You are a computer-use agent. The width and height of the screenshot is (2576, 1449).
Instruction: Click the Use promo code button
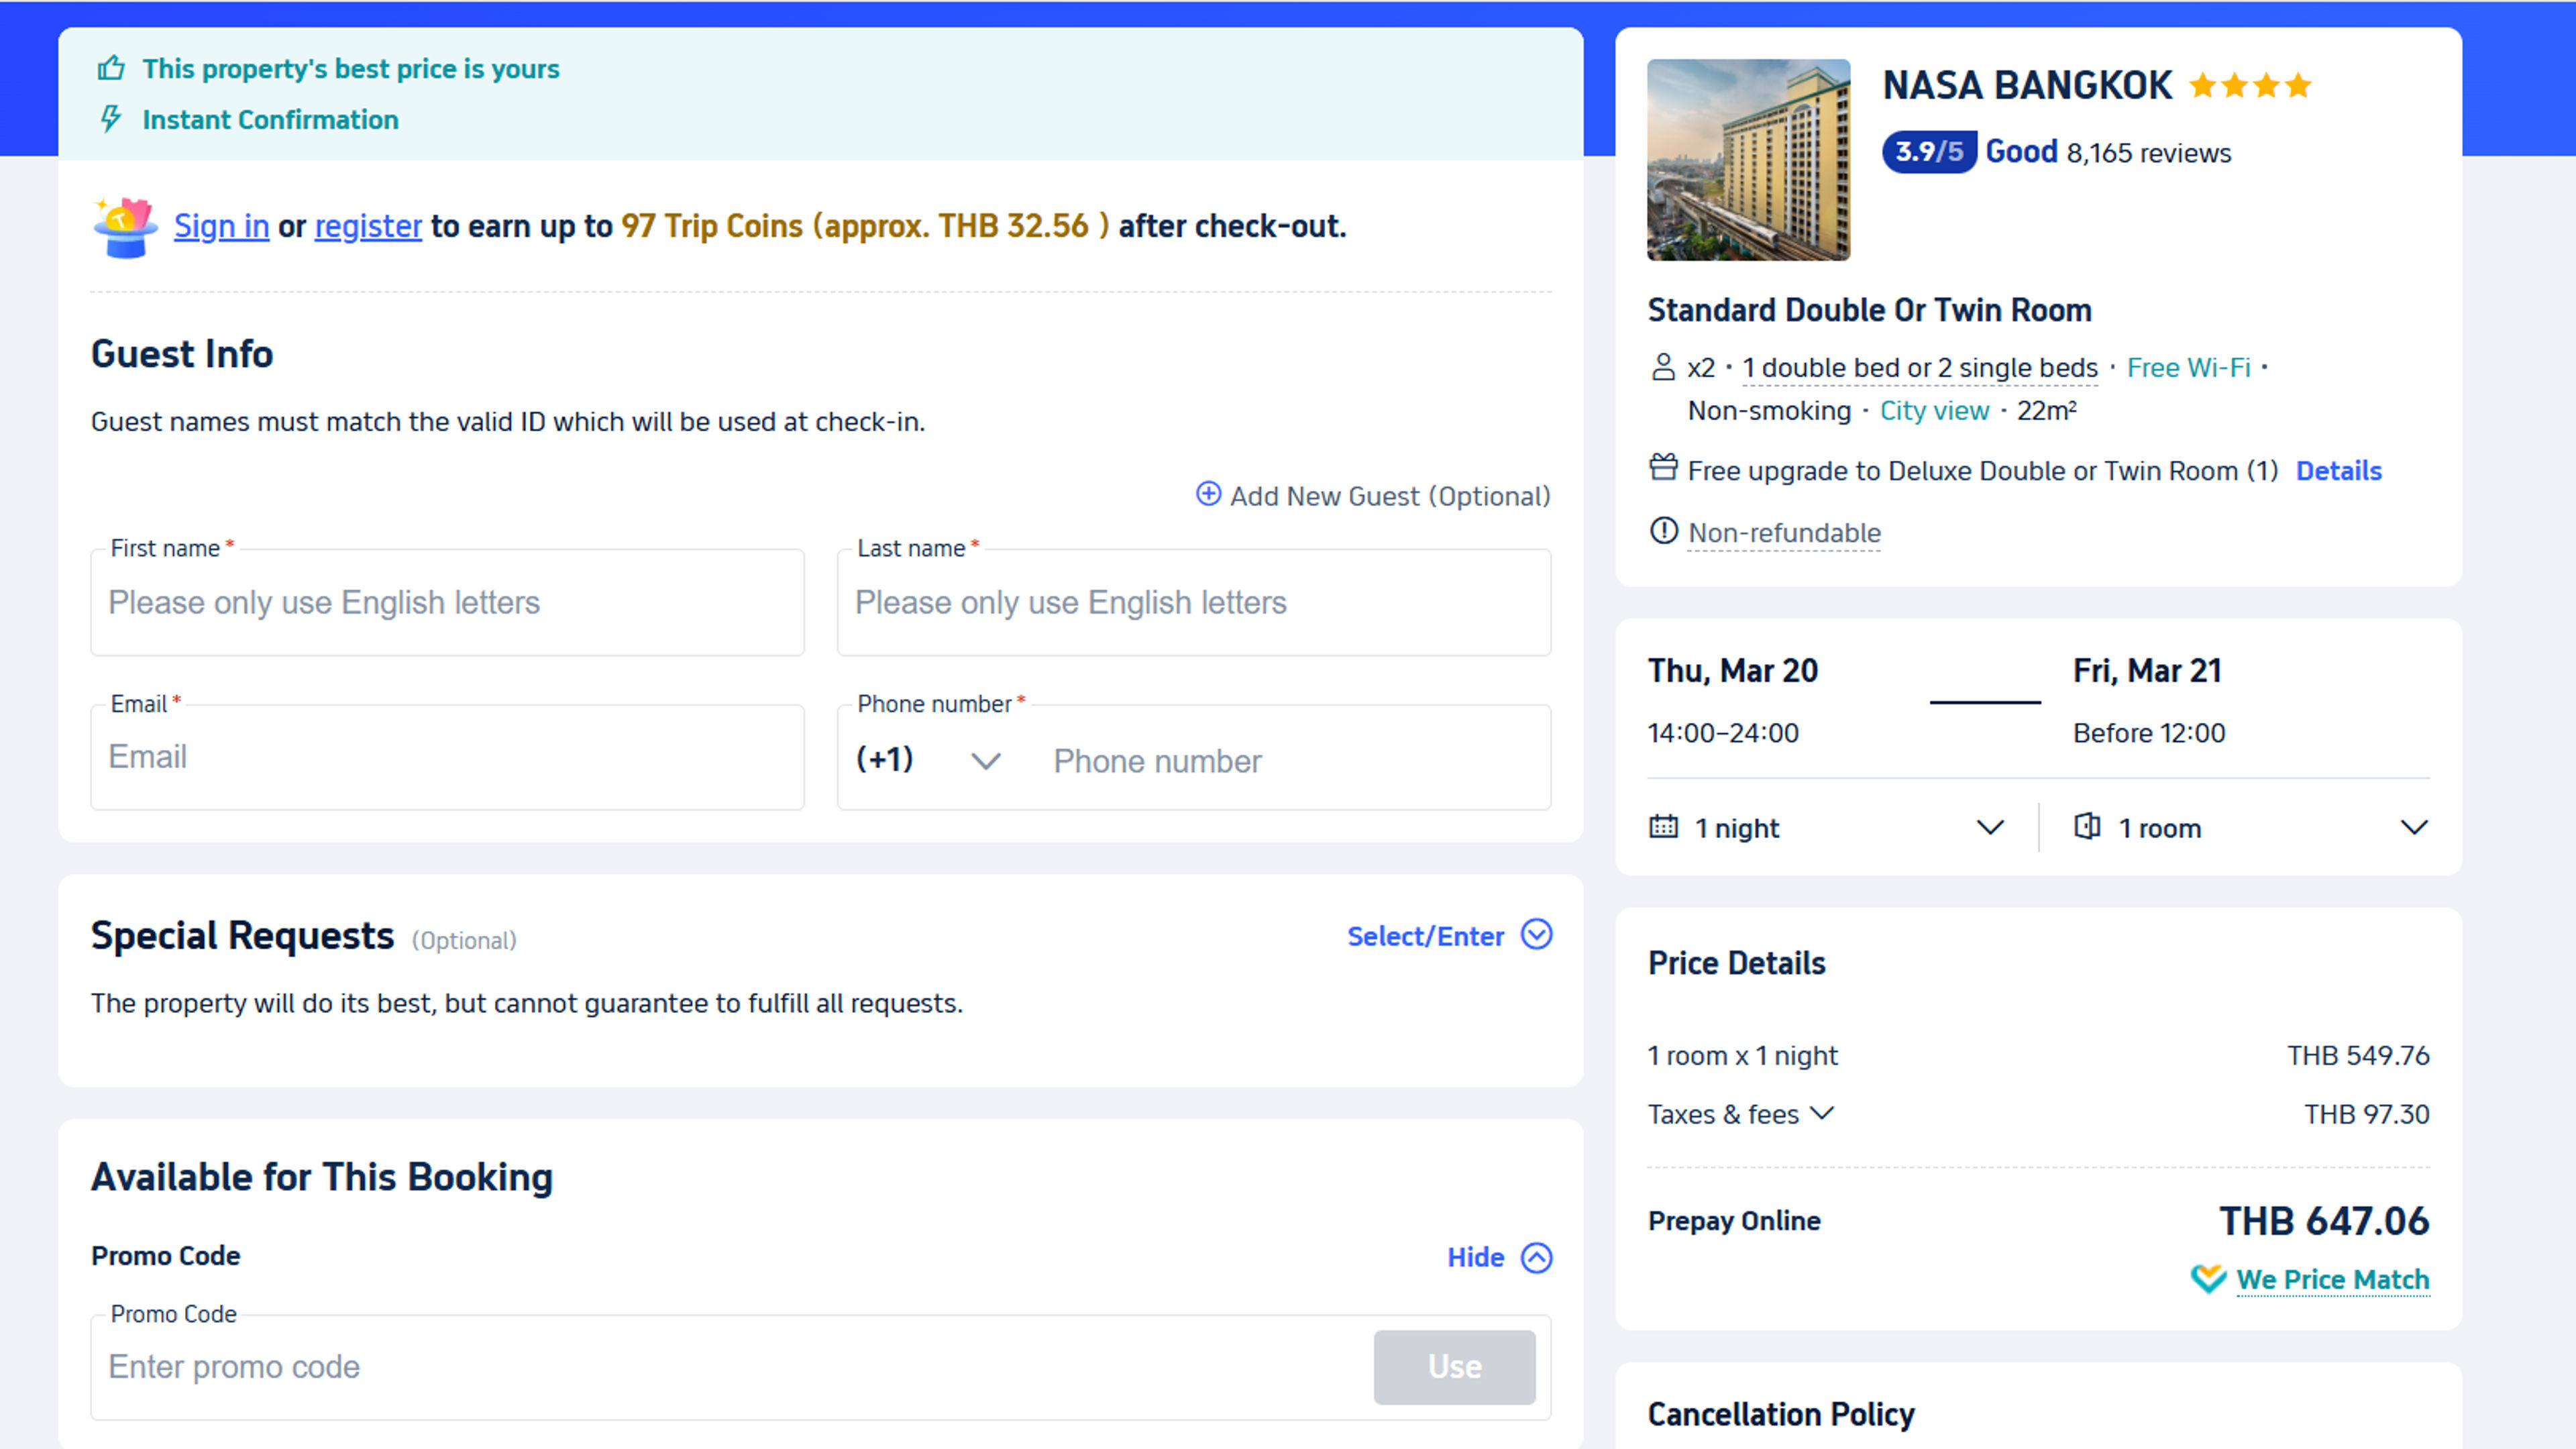coord(1454,1367)
